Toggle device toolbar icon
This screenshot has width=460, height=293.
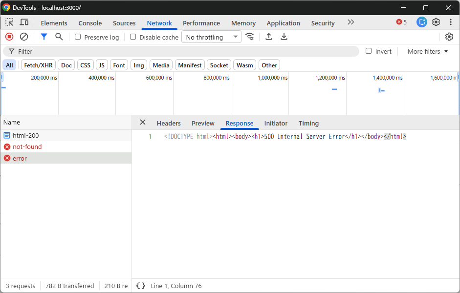pos(24,22)
